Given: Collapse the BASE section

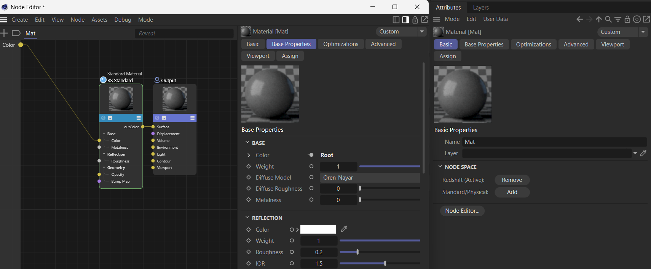Looking at the screenshot, I should (x=247, y=143).
